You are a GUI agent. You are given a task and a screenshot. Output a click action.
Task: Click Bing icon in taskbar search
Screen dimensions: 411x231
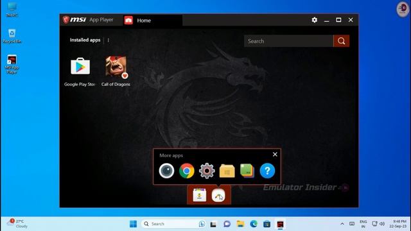click(x=202, y=224)
